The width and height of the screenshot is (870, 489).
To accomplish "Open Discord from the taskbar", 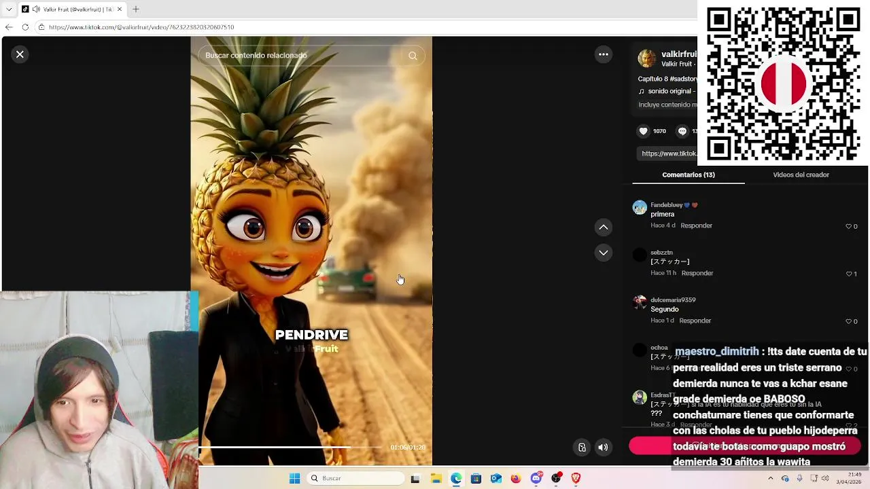I will 536,478.
